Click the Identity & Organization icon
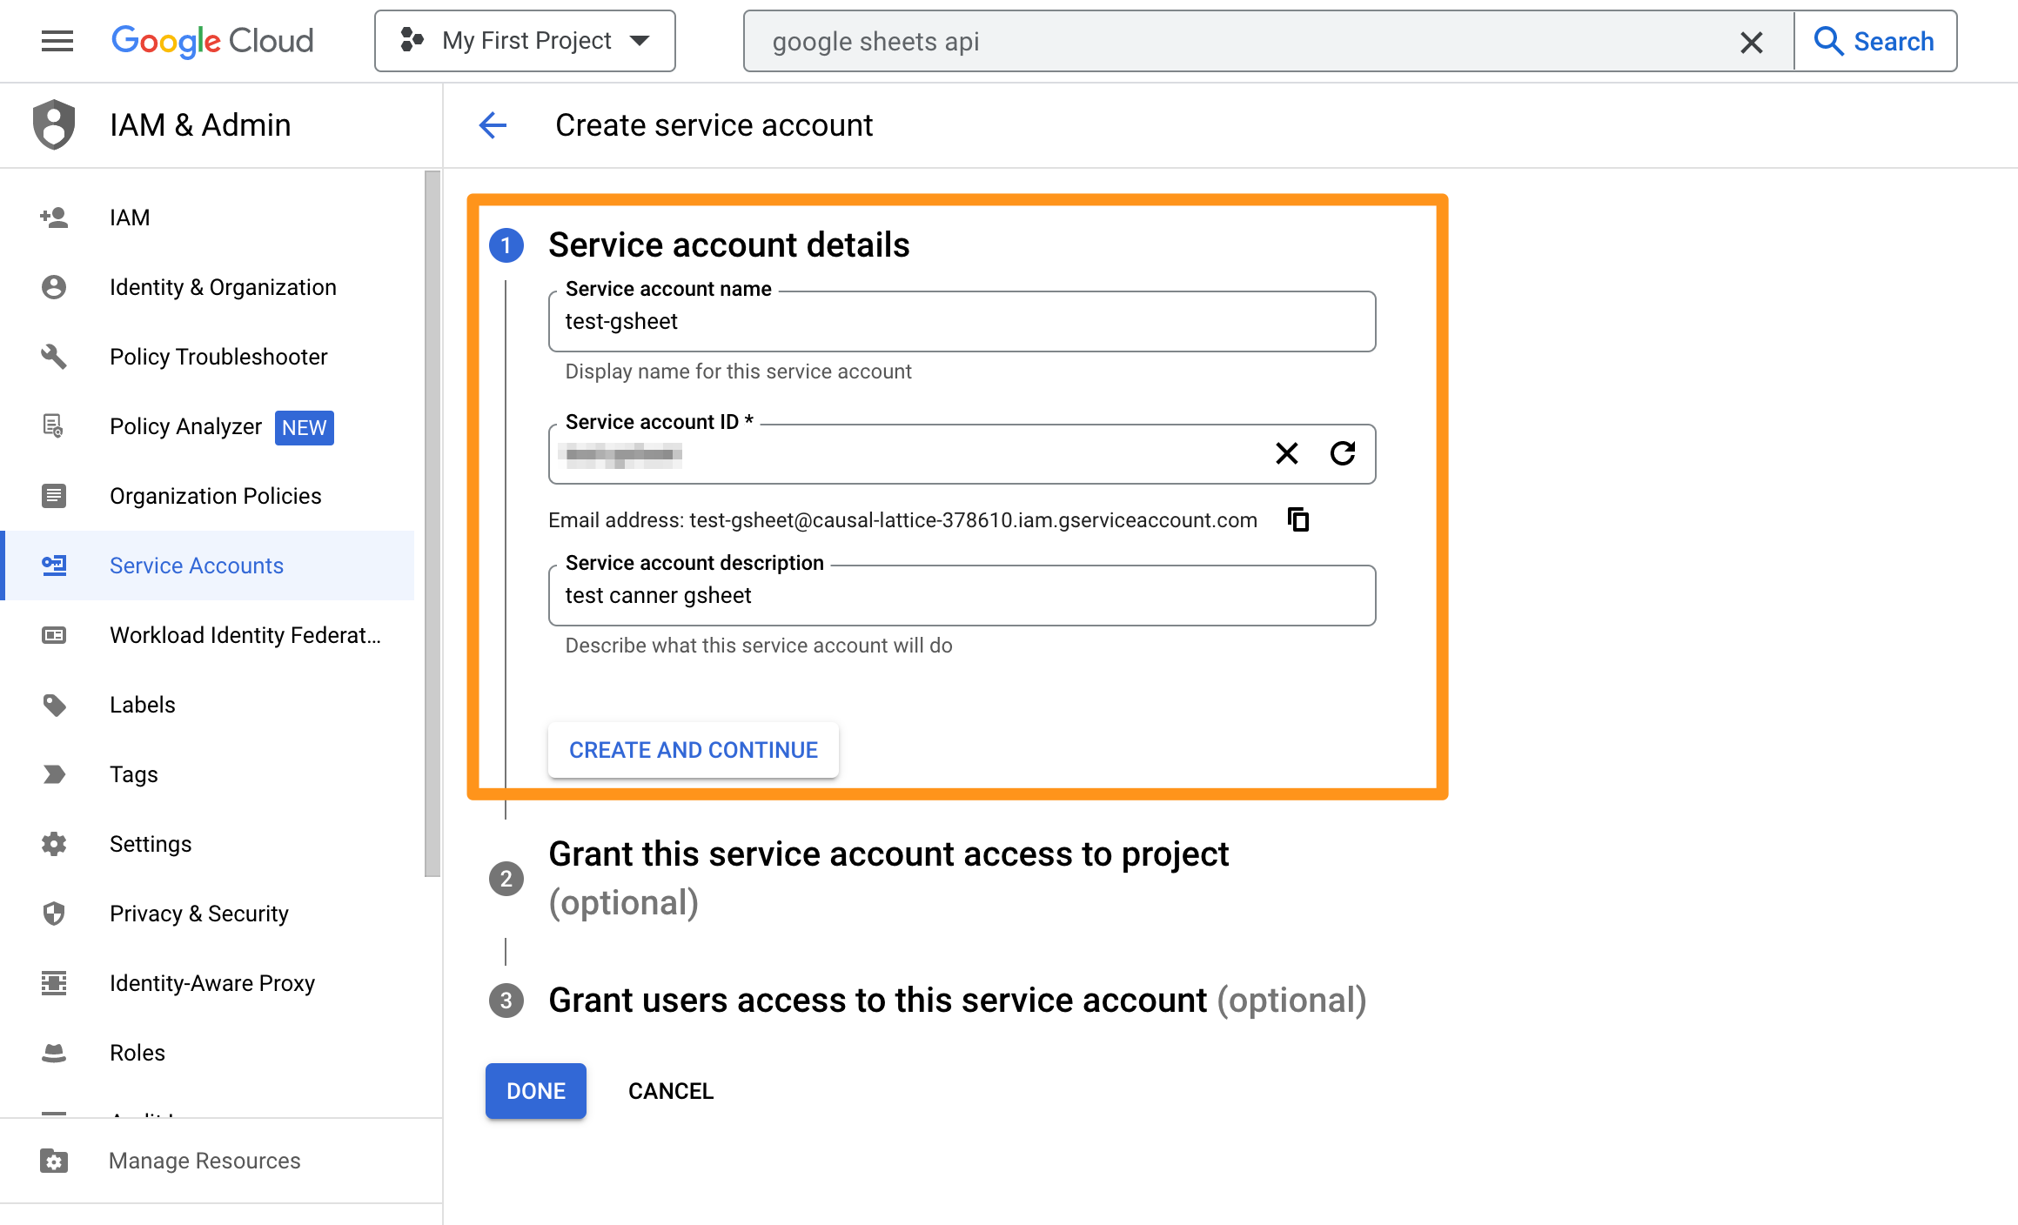The image size is (2018, 1225). pos(53,287)
